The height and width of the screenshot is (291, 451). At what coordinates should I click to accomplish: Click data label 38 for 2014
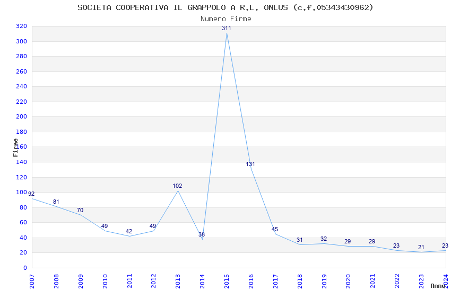coord(202,234)
